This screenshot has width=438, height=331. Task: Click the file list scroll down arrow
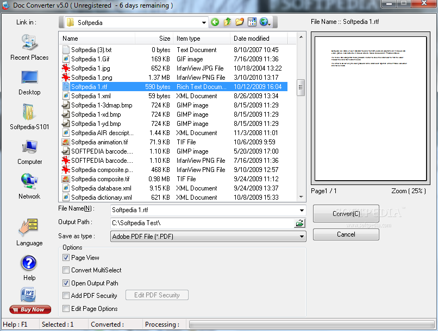pos(301,197)
